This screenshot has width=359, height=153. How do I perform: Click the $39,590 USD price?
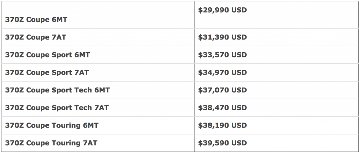222,143
